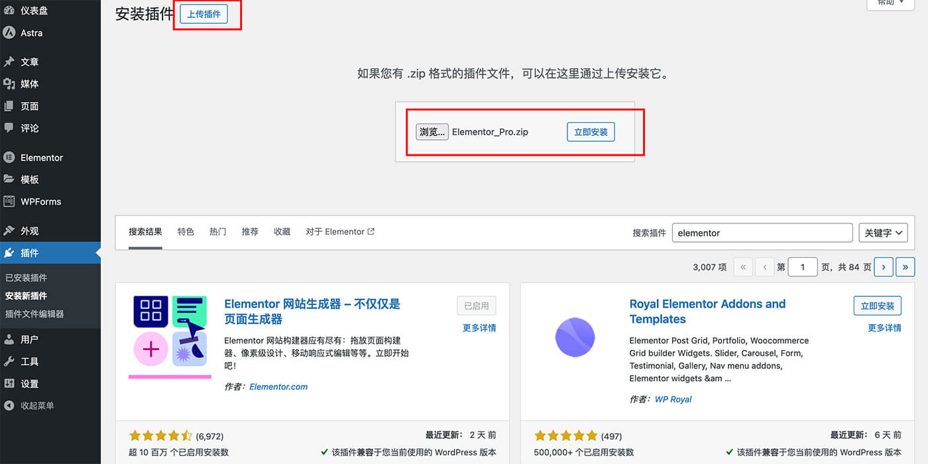Click the dashboard gauge icon
Viewport: 928px width, 464px height.
[x=9, y=11]
